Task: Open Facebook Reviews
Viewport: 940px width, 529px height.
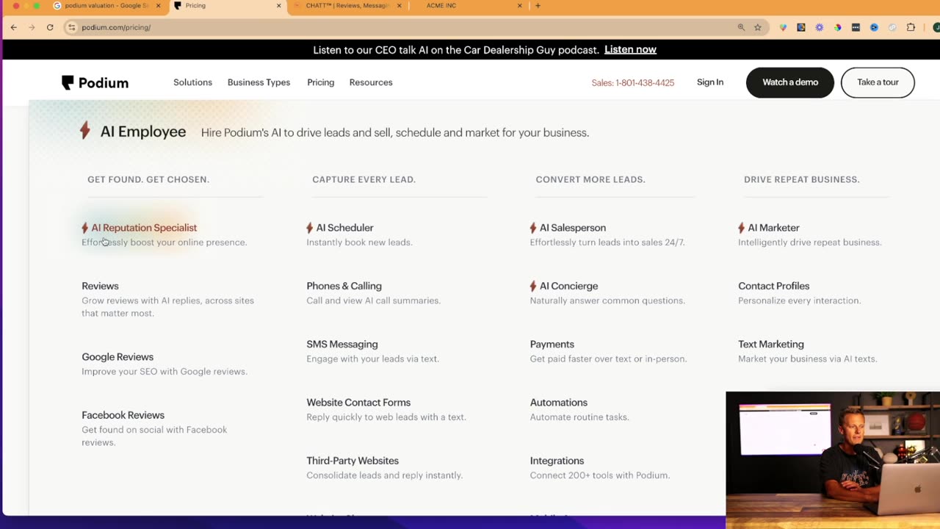Action: point(123,415)
